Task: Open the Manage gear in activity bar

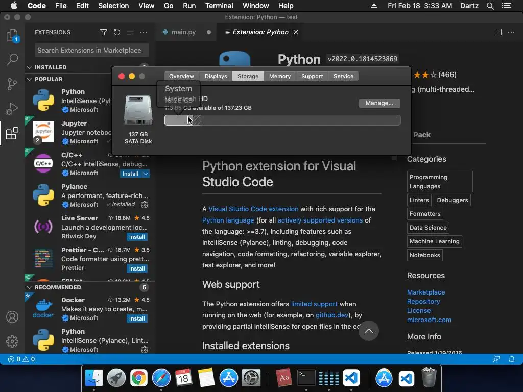Action: click(x=12, y=341)
